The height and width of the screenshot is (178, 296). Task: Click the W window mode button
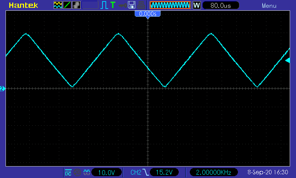coord(196,5)
